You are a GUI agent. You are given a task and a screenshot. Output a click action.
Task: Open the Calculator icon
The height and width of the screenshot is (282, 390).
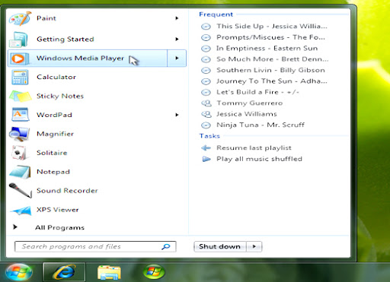click(20, 78)
